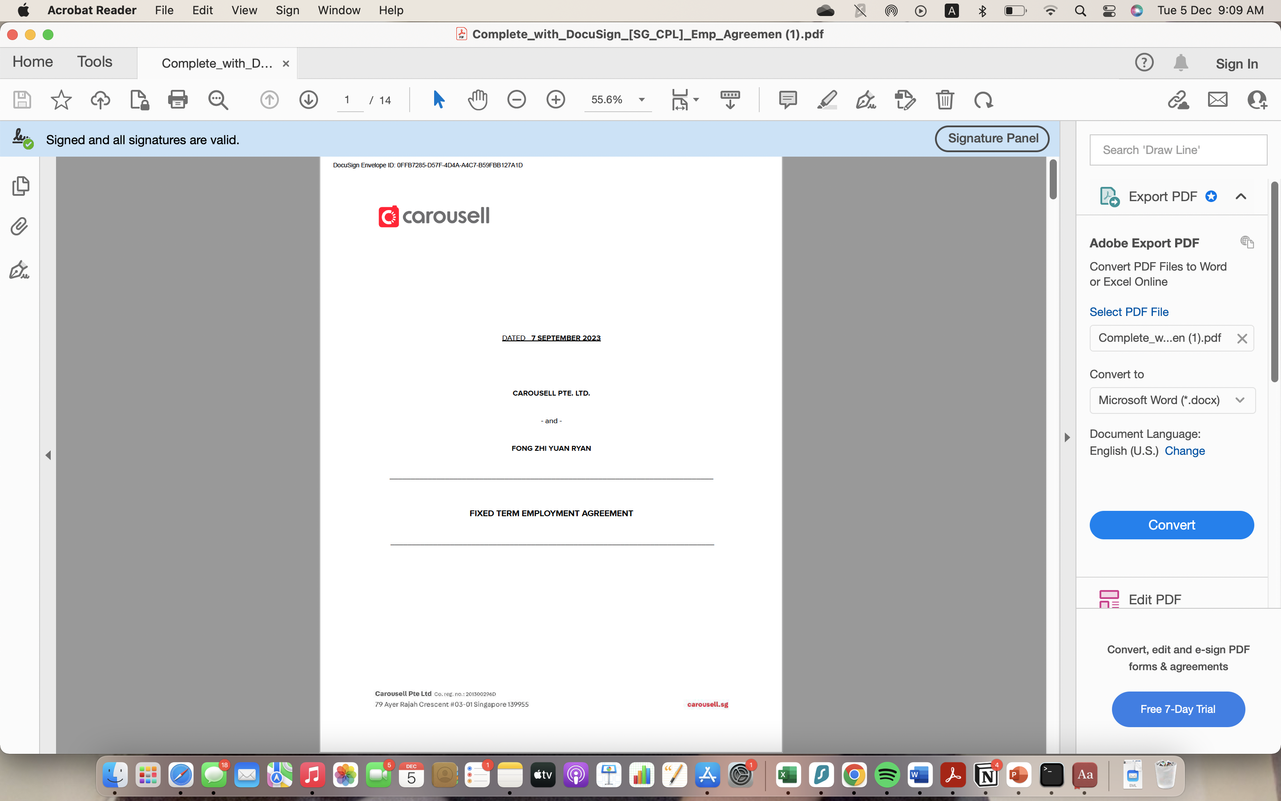Click the document vertical scrollbar
Screen dimensions: 1281x801
click(1053, 180)
